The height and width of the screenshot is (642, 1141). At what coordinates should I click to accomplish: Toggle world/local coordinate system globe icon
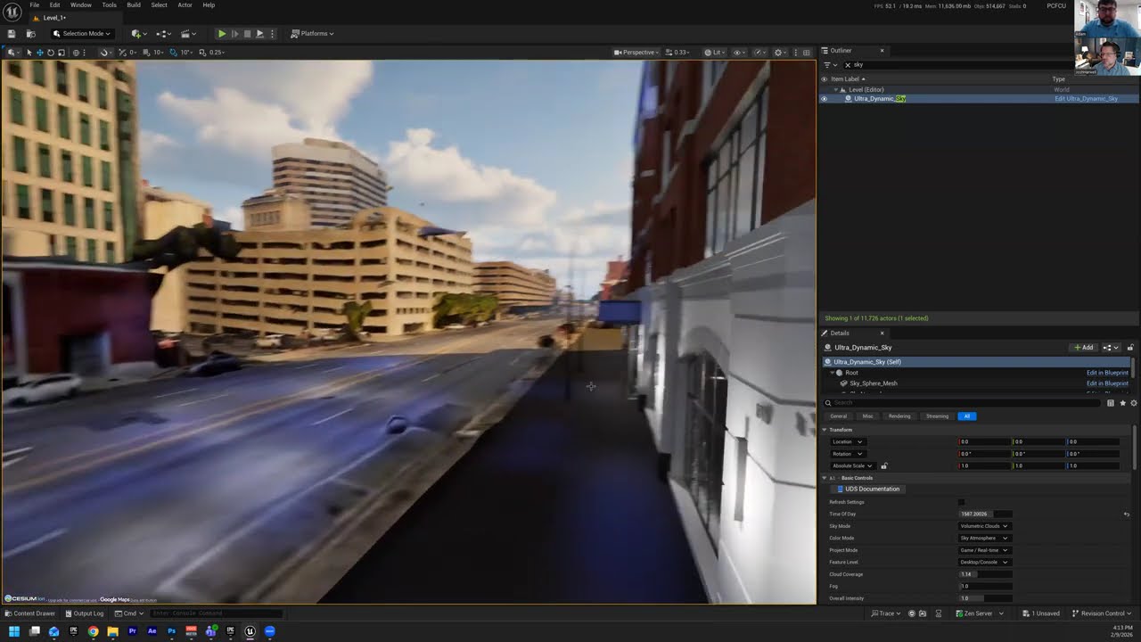75,53
